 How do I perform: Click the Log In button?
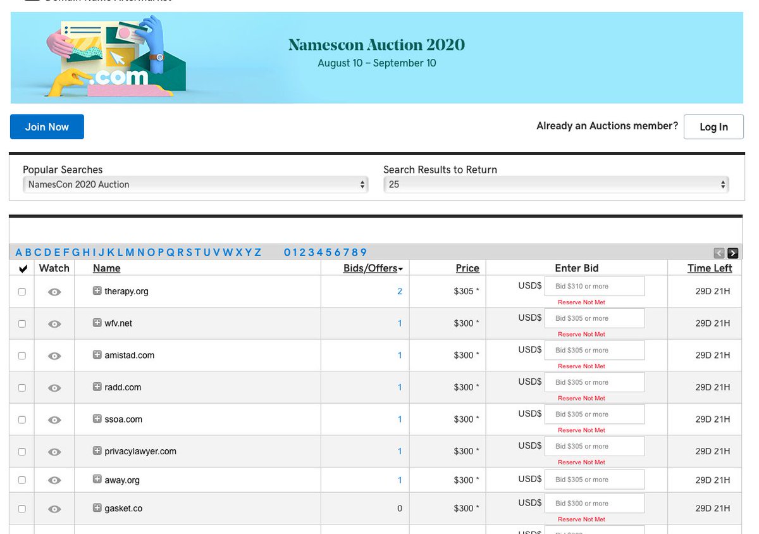coord(713,127)
